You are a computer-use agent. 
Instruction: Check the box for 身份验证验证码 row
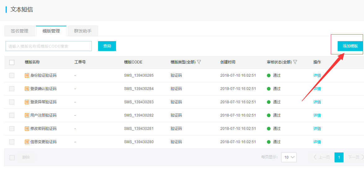[12, 75]
